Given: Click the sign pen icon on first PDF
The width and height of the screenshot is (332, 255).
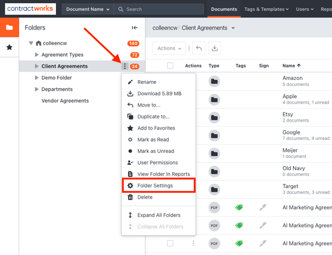Looking at the screenshot, I should coord(263,208).
